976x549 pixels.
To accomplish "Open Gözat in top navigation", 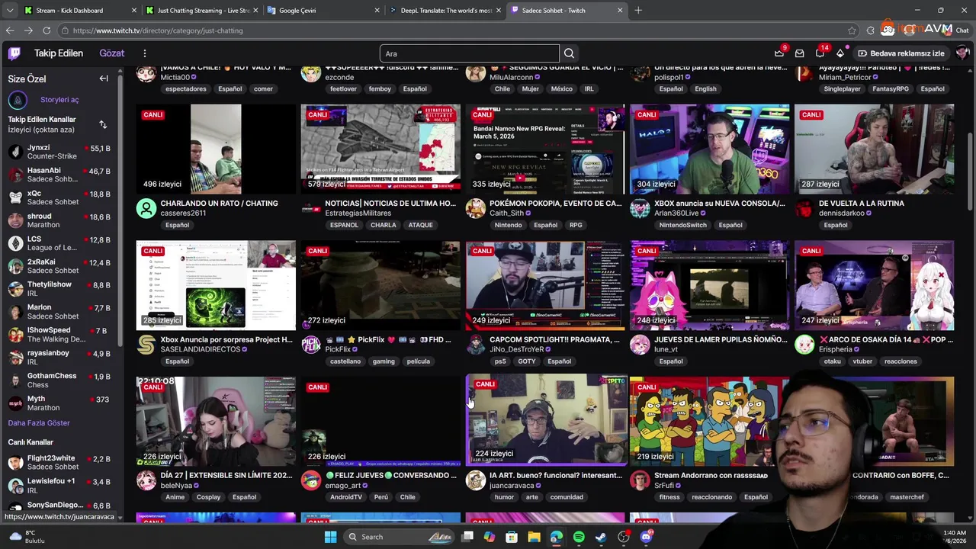I will (x=112, y=53).
